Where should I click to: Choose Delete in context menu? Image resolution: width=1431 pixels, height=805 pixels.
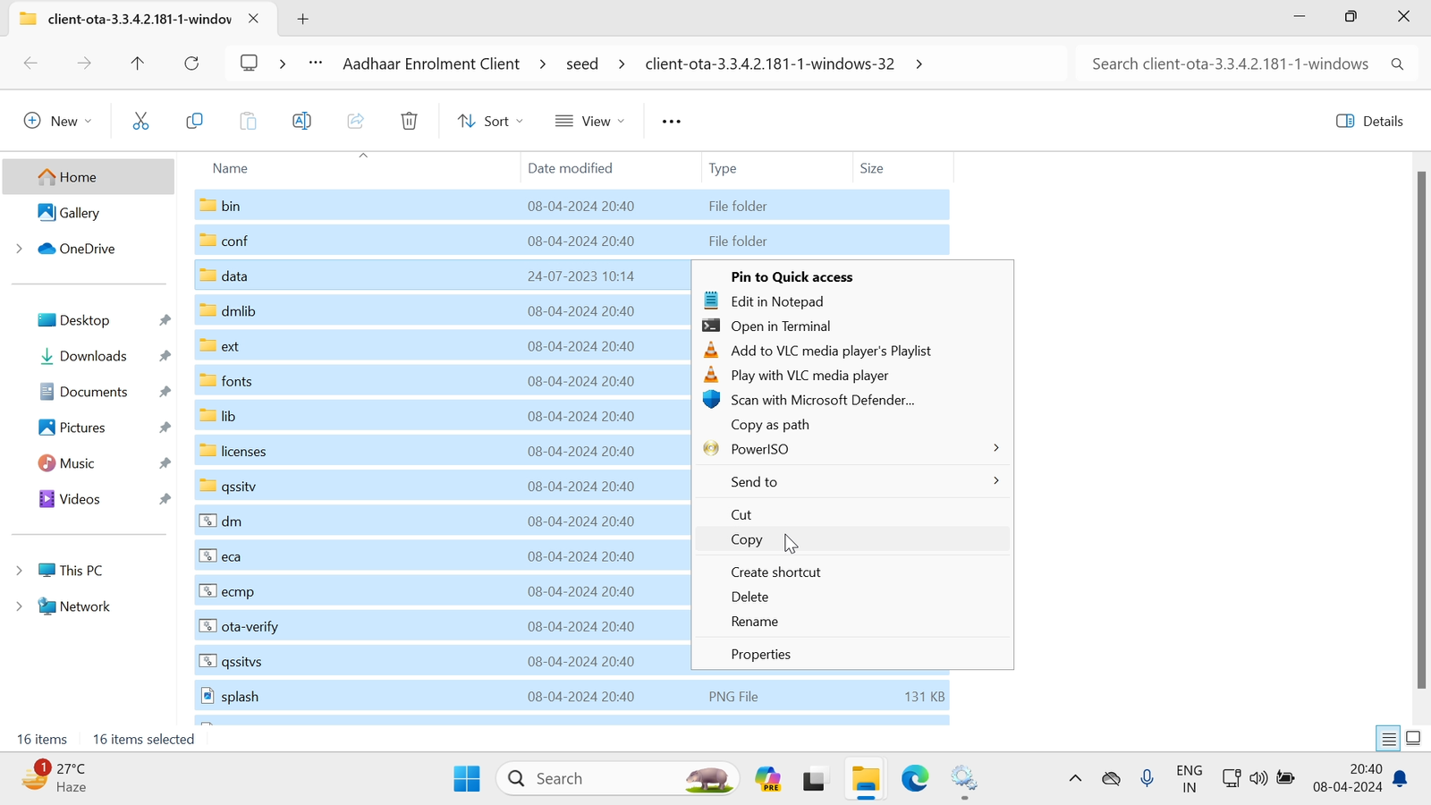[852, 597]
